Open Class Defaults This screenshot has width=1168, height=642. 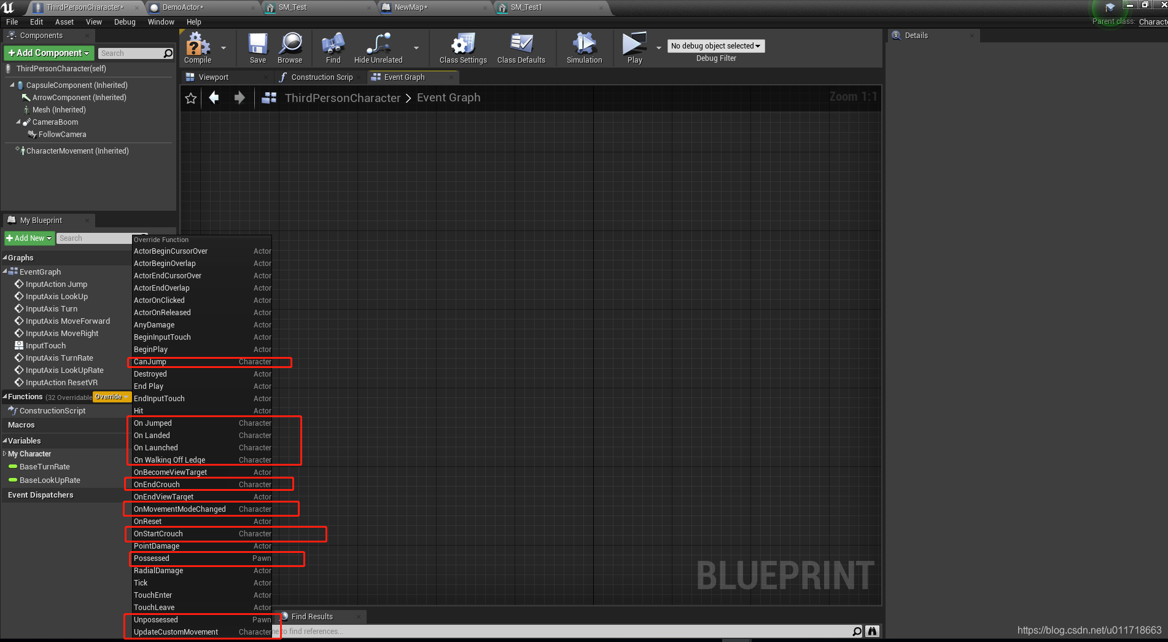(521, 48)
